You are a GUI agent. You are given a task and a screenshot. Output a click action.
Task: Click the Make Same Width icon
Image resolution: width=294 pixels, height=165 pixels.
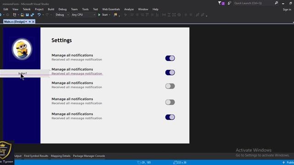164,15
